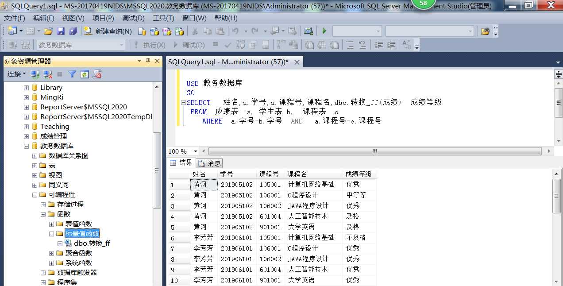Click the Find in Files folder icon

(x=486, y=31)
